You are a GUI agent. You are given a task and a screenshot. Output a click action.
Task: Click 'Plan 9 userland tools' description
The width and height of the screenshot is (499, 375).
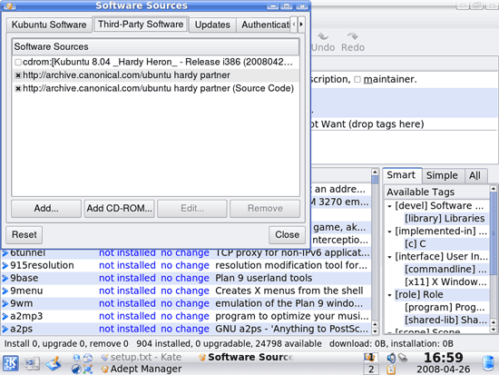point(263,278)
